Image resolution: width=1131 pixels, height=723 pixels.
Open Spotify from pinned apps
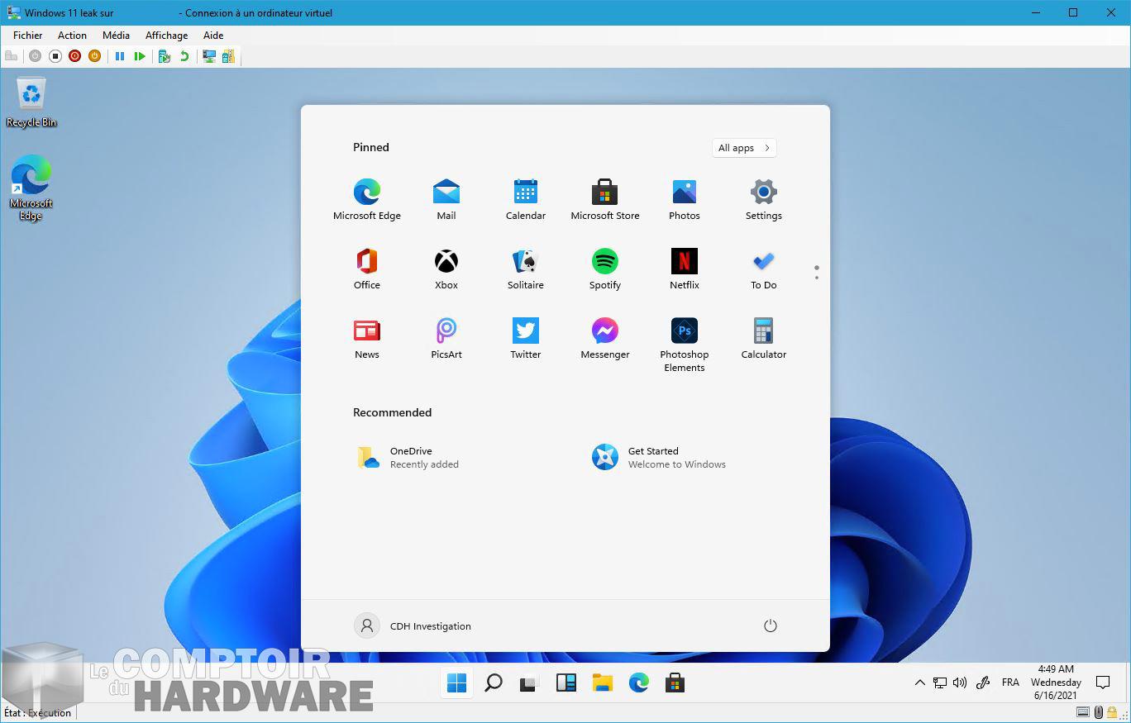[604, 269]
